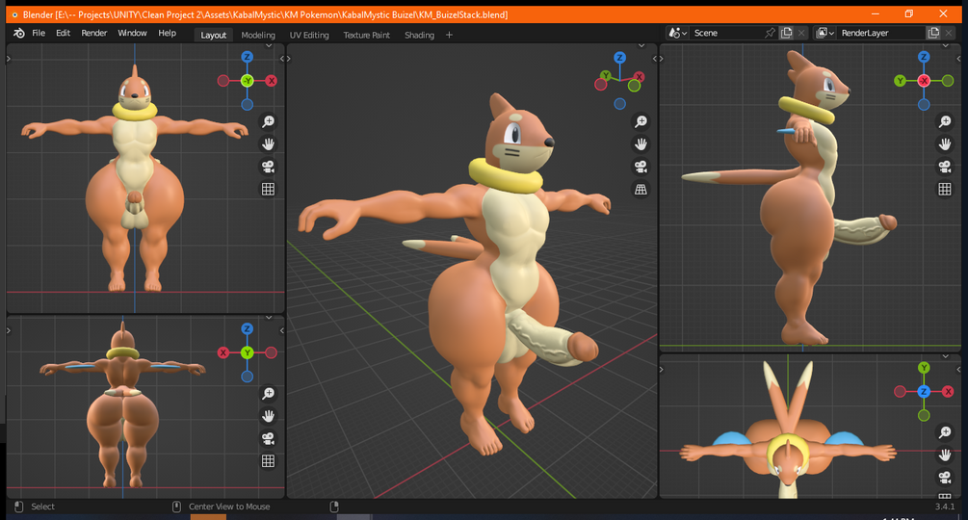Open the Help menu
Image resolution: width=968 pixels, height=520 pixels.
point(167,34)
